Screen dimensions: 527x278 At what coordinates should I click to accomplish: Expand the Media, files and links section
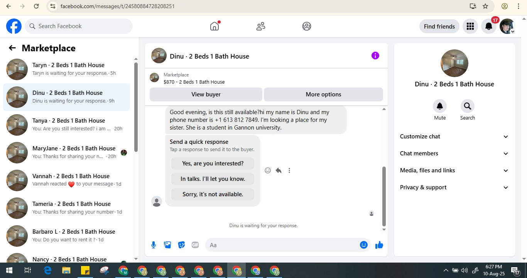(454, 170)
